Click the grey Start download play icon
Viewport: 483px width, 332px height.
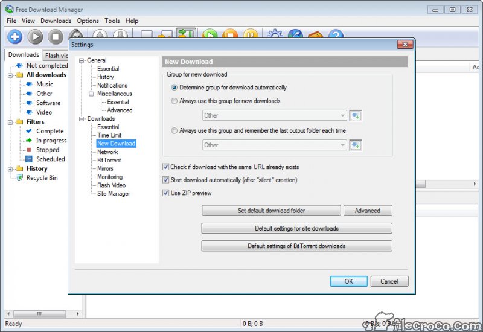pyautogui.click(x=35, y=37)
